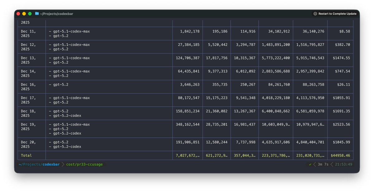Expand the truncated 10,603,049,9… cell for Dec 19
The height and width of the screenshot is (192, 374).
(x=276, y=124)
